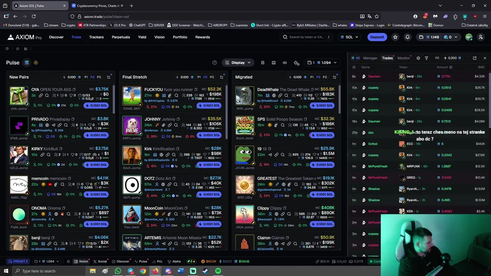Open bottom bar settings gear icon
Viewport: 491px width, 276px height.
click(68, 261)
